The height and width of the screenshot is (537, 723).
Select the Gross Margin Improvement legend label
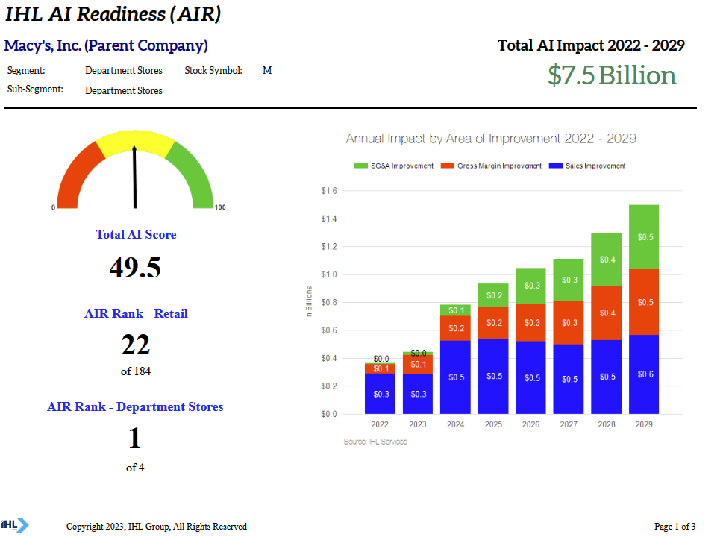499,166
